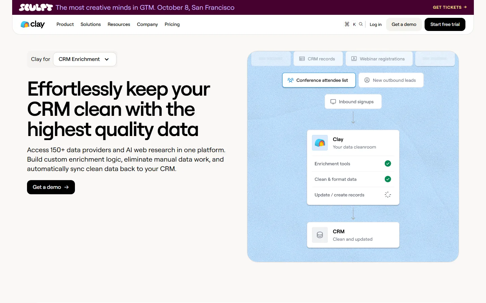Click the green check beside Enrichment tools
Image resolution: width=486 pixels, height=303 pixels.
(x=388, y=164)
